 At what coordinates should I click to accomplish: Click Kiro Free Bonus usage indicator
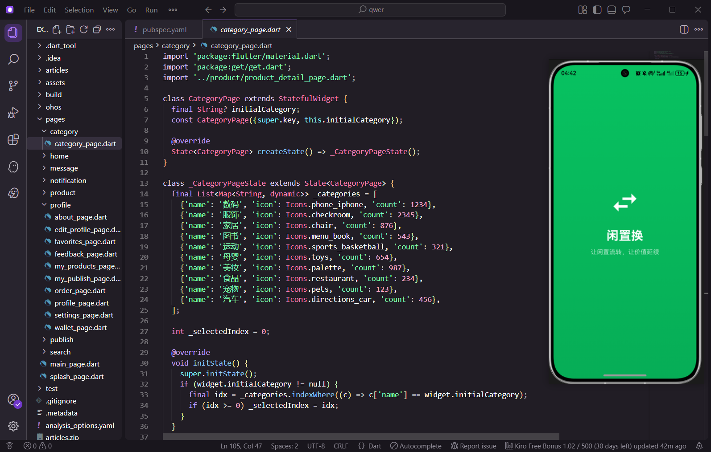click(x=595, y=446)
